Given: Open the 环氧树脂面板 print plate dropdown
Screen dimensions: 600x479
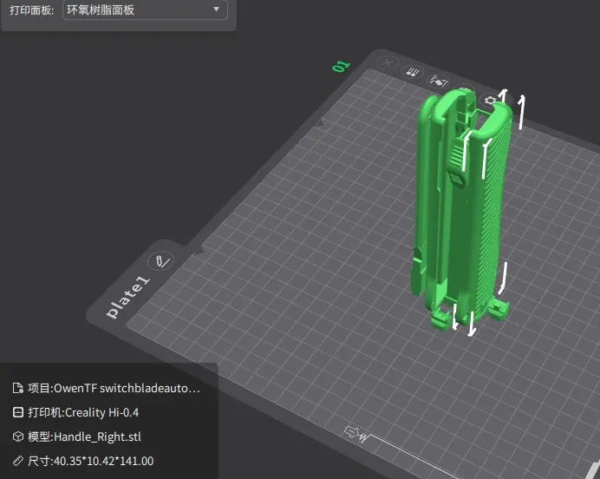Looking at the screenshot, I should pos(145,10).
